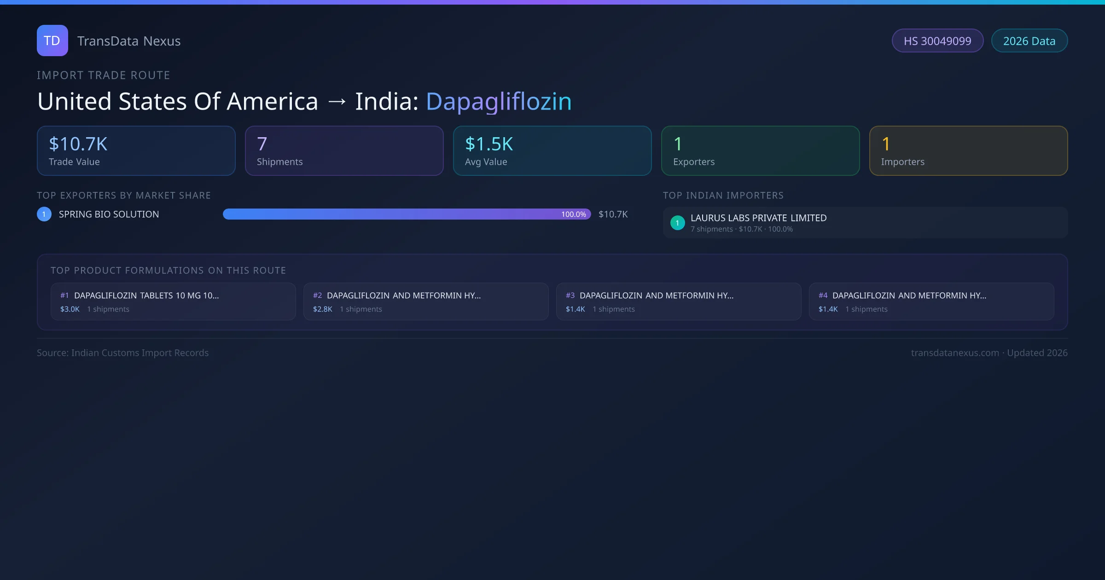
Task: Open the TOP EXPORTERS BY MARKET SHARE section
Action: pos(124,195)
